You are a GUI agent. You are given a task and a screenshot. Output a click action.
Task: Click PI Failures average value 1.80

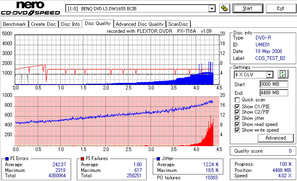coord(137,165)
